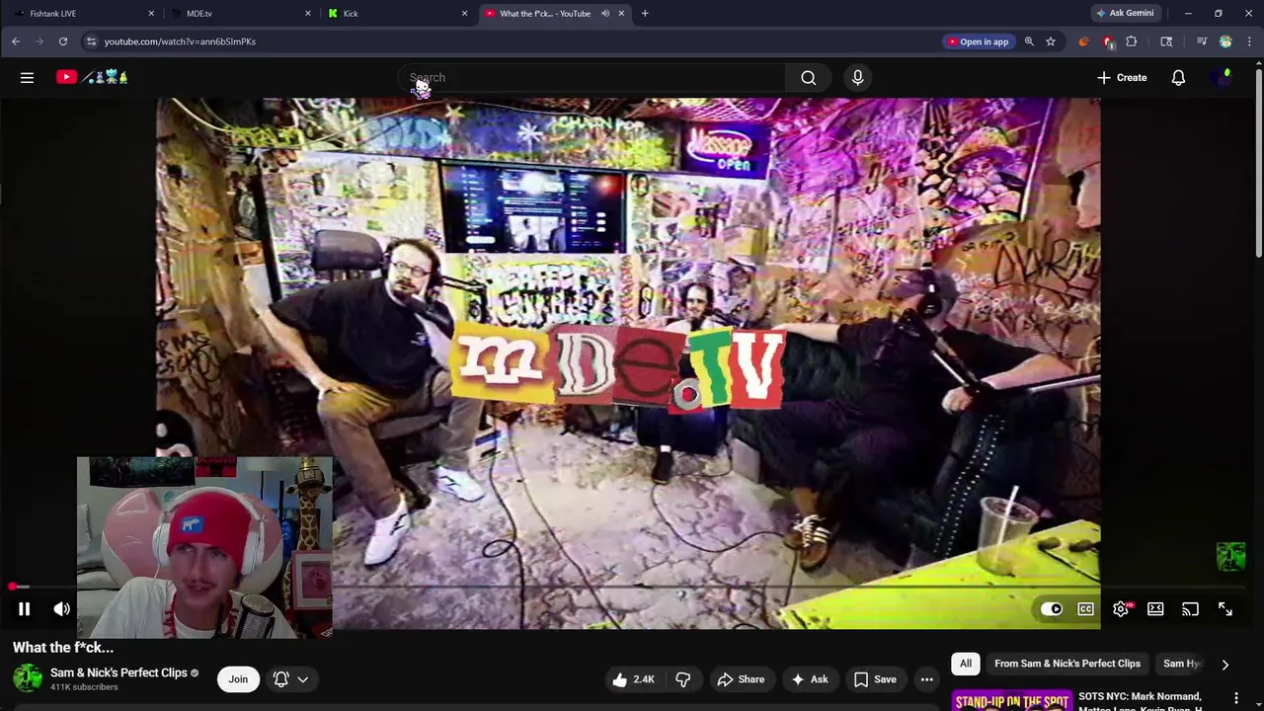Click the youtube.com address bar URL
The width and height of the screenshot is (1264, 711).
(x=180, y=41)
